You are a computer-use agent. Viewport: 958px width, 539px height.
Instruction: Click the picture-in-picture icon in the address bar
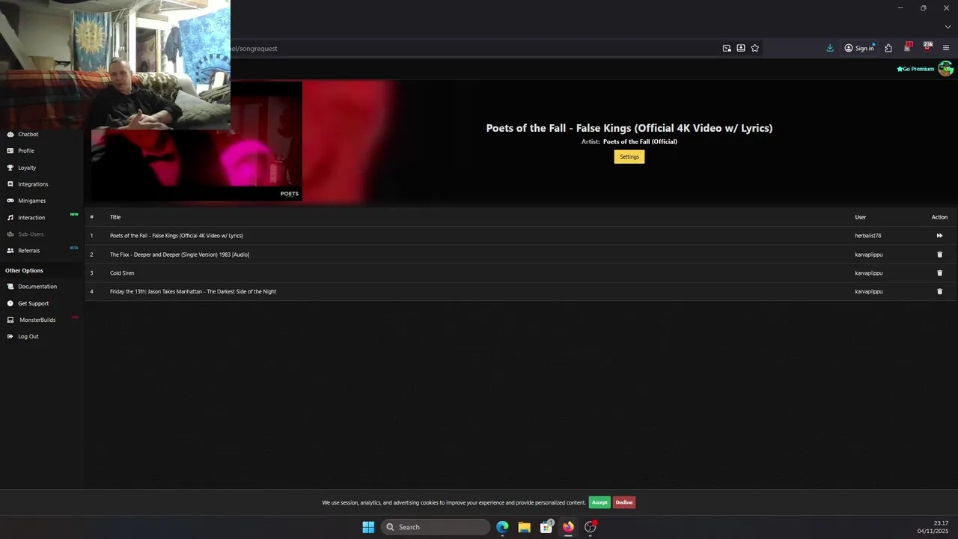click(x=727, y=48)
